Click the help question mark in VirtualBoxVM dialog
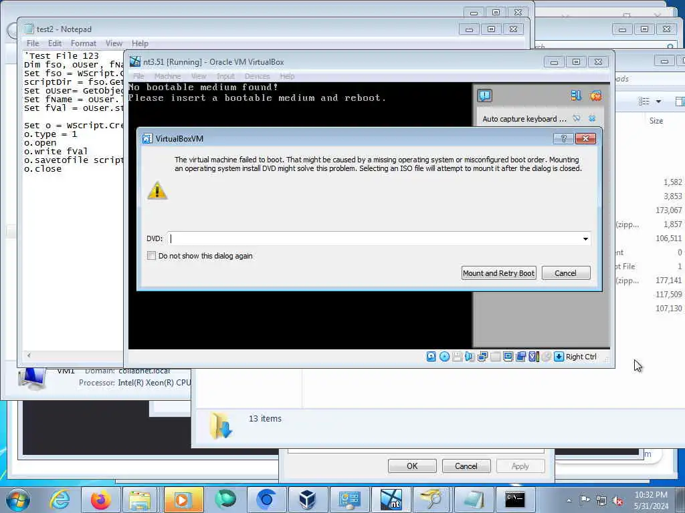The width and height of the screenshot is (685, 513). tap(563, 138)
